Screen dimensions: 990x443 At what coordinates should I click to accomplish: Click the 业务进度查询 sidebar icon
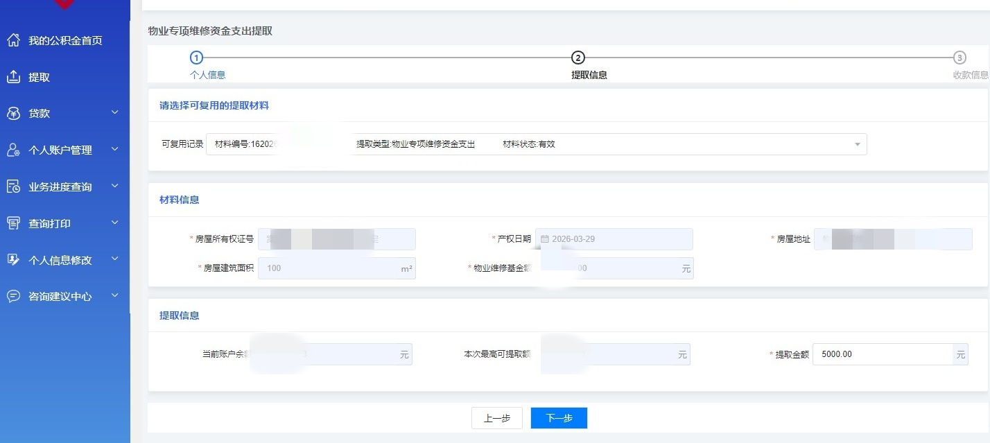(13, 186)
